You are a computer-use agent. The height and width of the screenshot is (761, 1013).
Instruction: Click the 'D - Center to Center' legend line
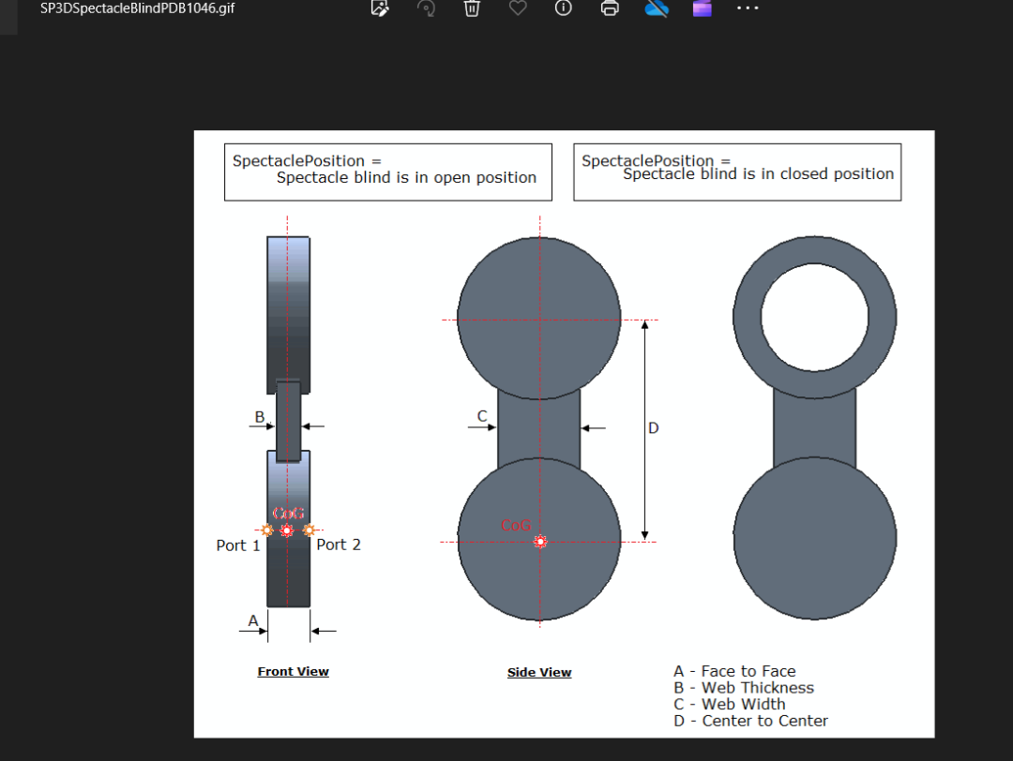tap(750, 721)
